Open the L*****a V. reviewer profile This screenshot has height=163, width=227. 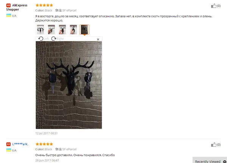[x=20, y=144]
